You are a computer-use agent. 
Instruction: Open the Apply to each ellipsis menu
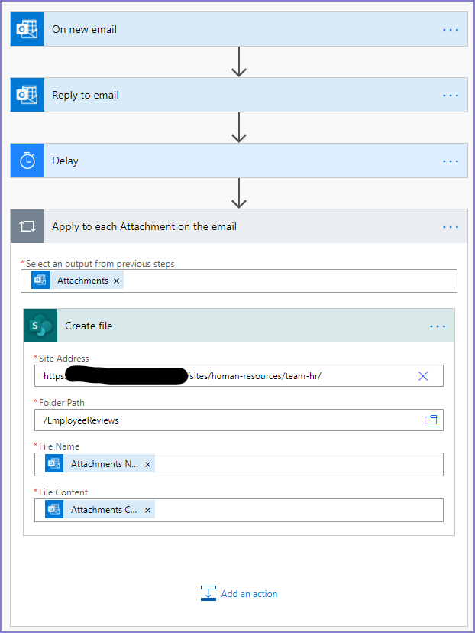pyautogui.click(x=451, y=227)
